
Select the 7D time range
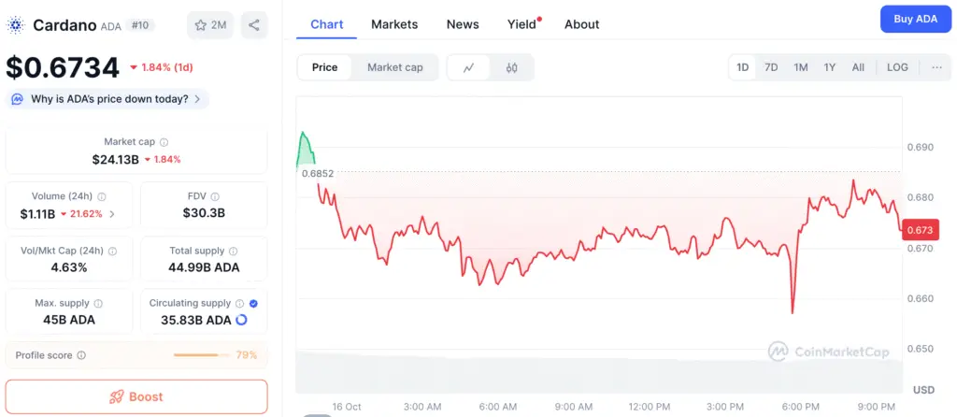[771, 67]
